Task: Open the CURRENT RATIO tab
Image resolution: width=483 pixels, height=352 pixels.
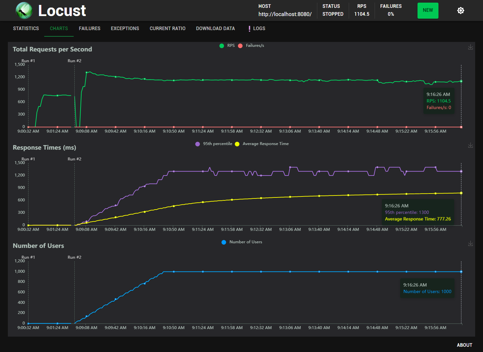Action: tap(168, 28)
